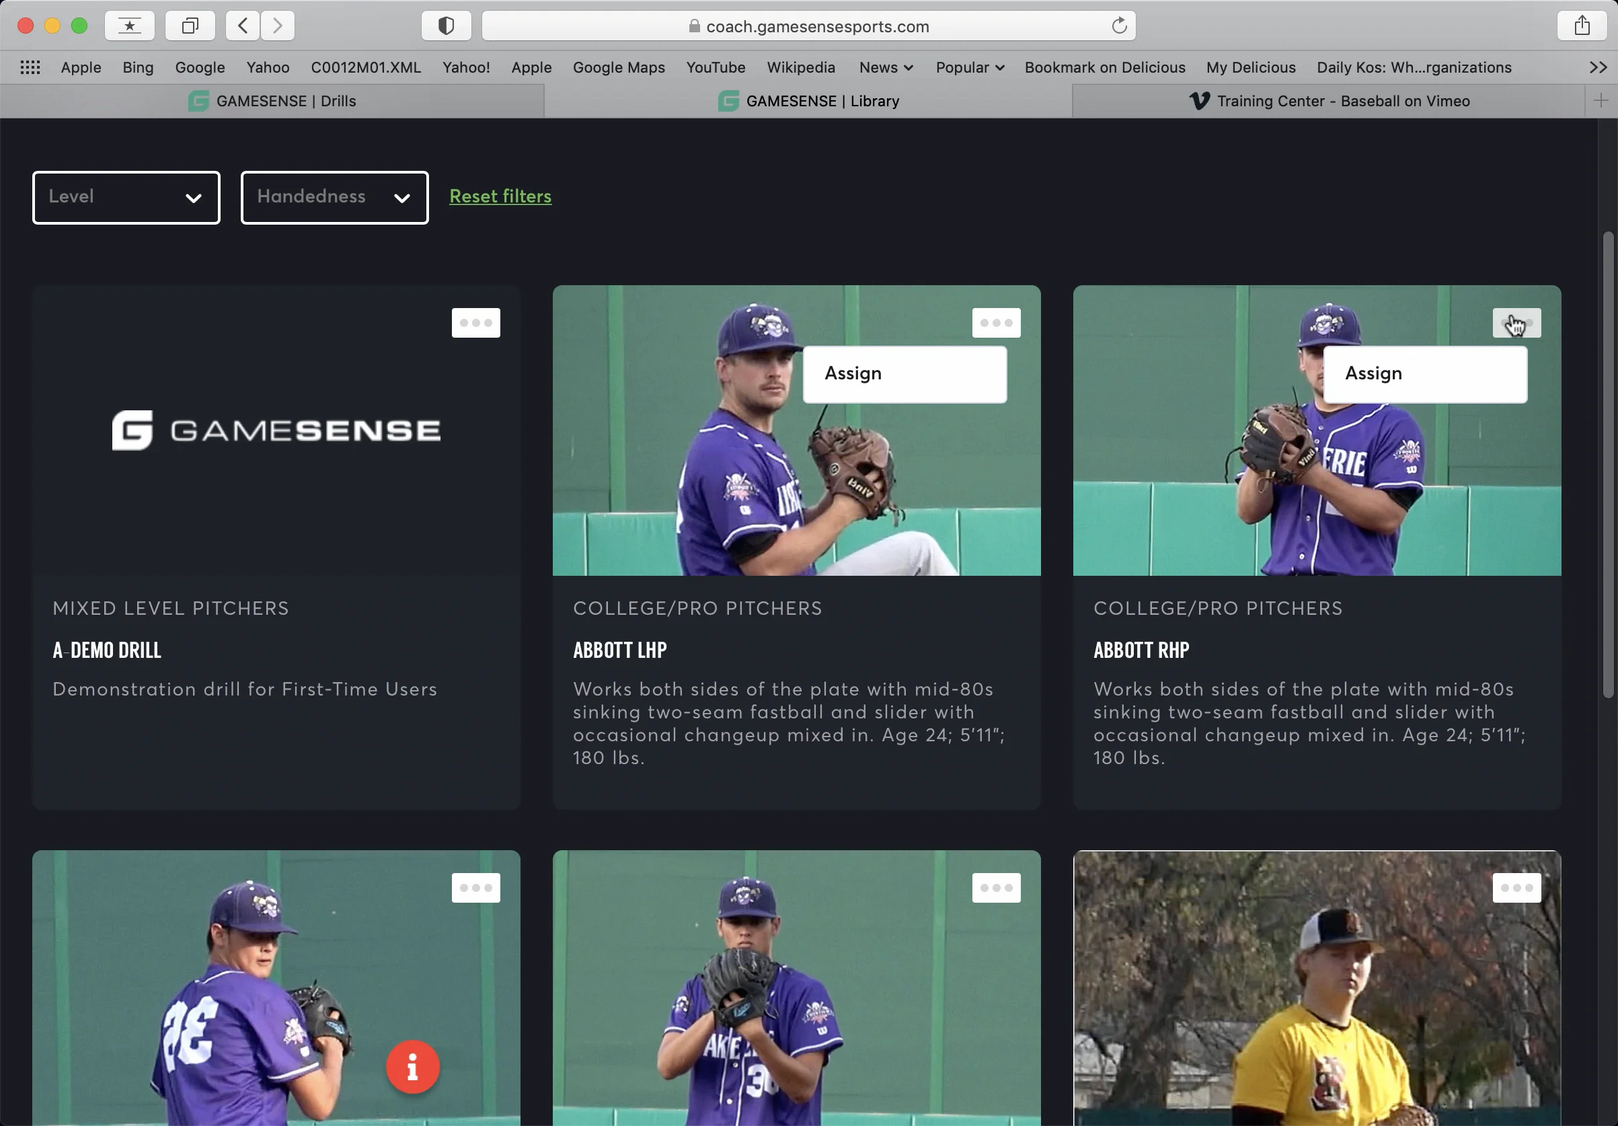
Task: Choose Assign on Abbott RHP card
Action: pos(1424,375)
